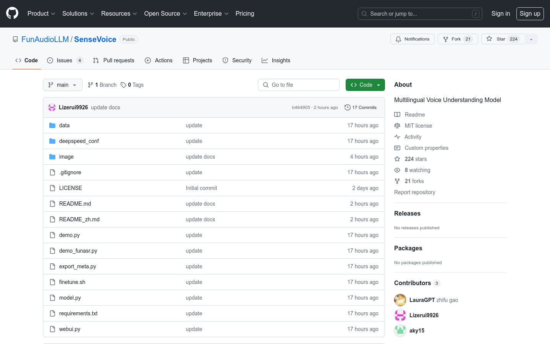Screen dimensions: 550x344
Task: Focus the Search or jump to field
Action: click(420, 14)
